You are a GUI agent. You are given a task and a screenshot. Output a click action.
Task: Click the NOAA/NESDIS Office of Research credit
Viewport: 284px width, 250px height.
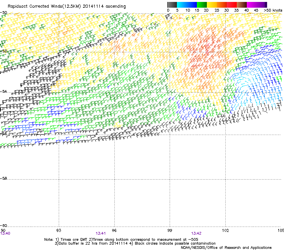[x=226, y=248]
